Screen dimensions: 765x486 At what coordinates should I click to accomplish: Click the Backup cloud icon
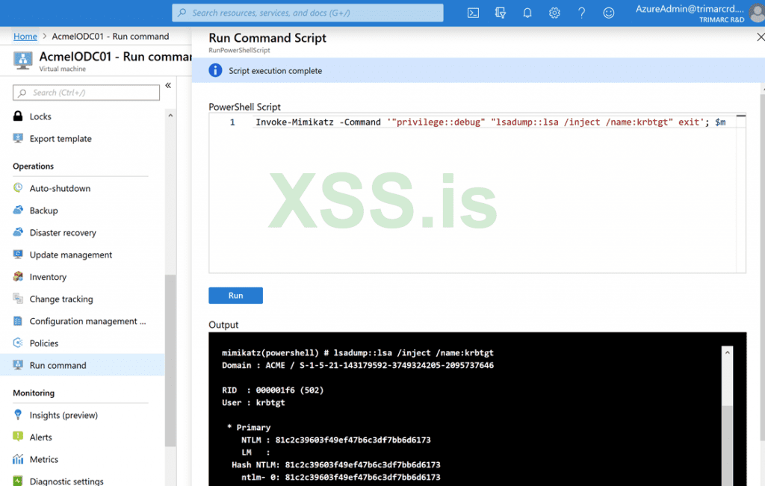pyautogui.click(x=18, y=210)
